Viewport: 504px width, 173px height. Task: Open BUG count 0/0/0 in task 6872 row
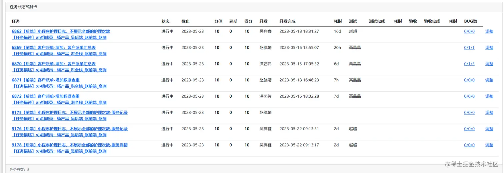click(x=469, y=96)
